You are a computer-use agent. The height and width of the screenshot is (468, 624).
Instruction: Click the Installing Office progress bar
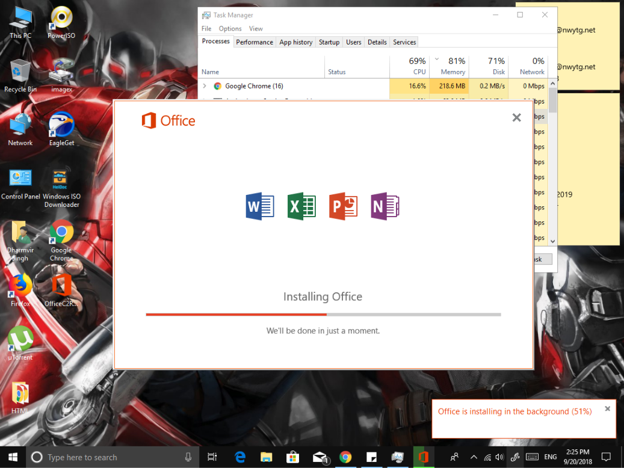coord(323,314)
